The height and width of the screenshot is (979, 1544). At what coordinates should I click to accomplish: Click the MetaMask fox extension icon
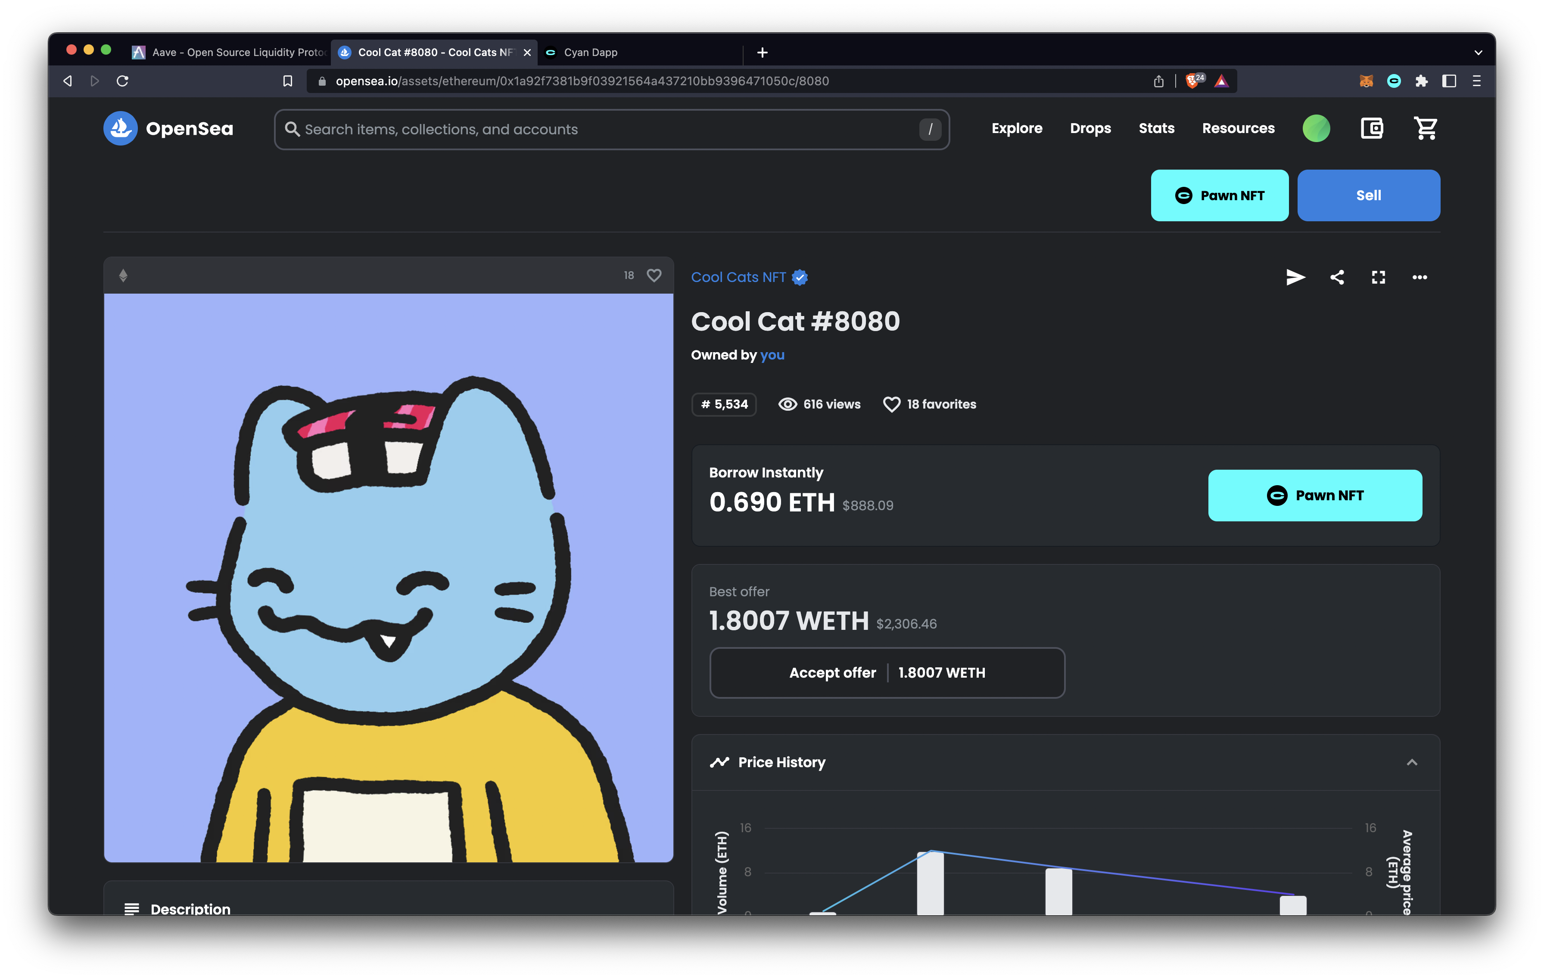[x=1366, y=81]
